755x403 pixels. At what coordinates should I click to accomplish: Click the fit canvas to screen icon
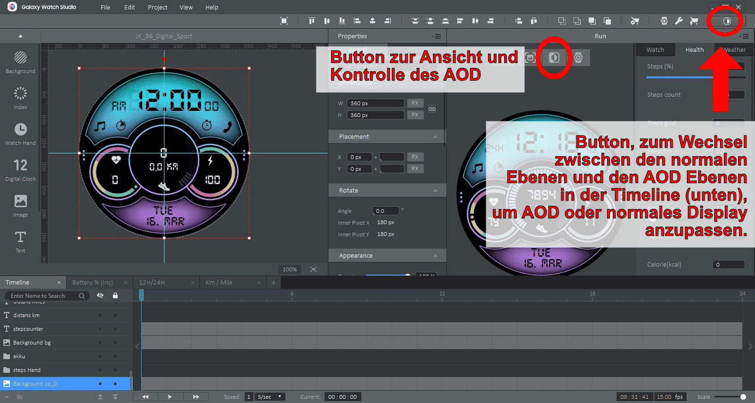[313, 269]
